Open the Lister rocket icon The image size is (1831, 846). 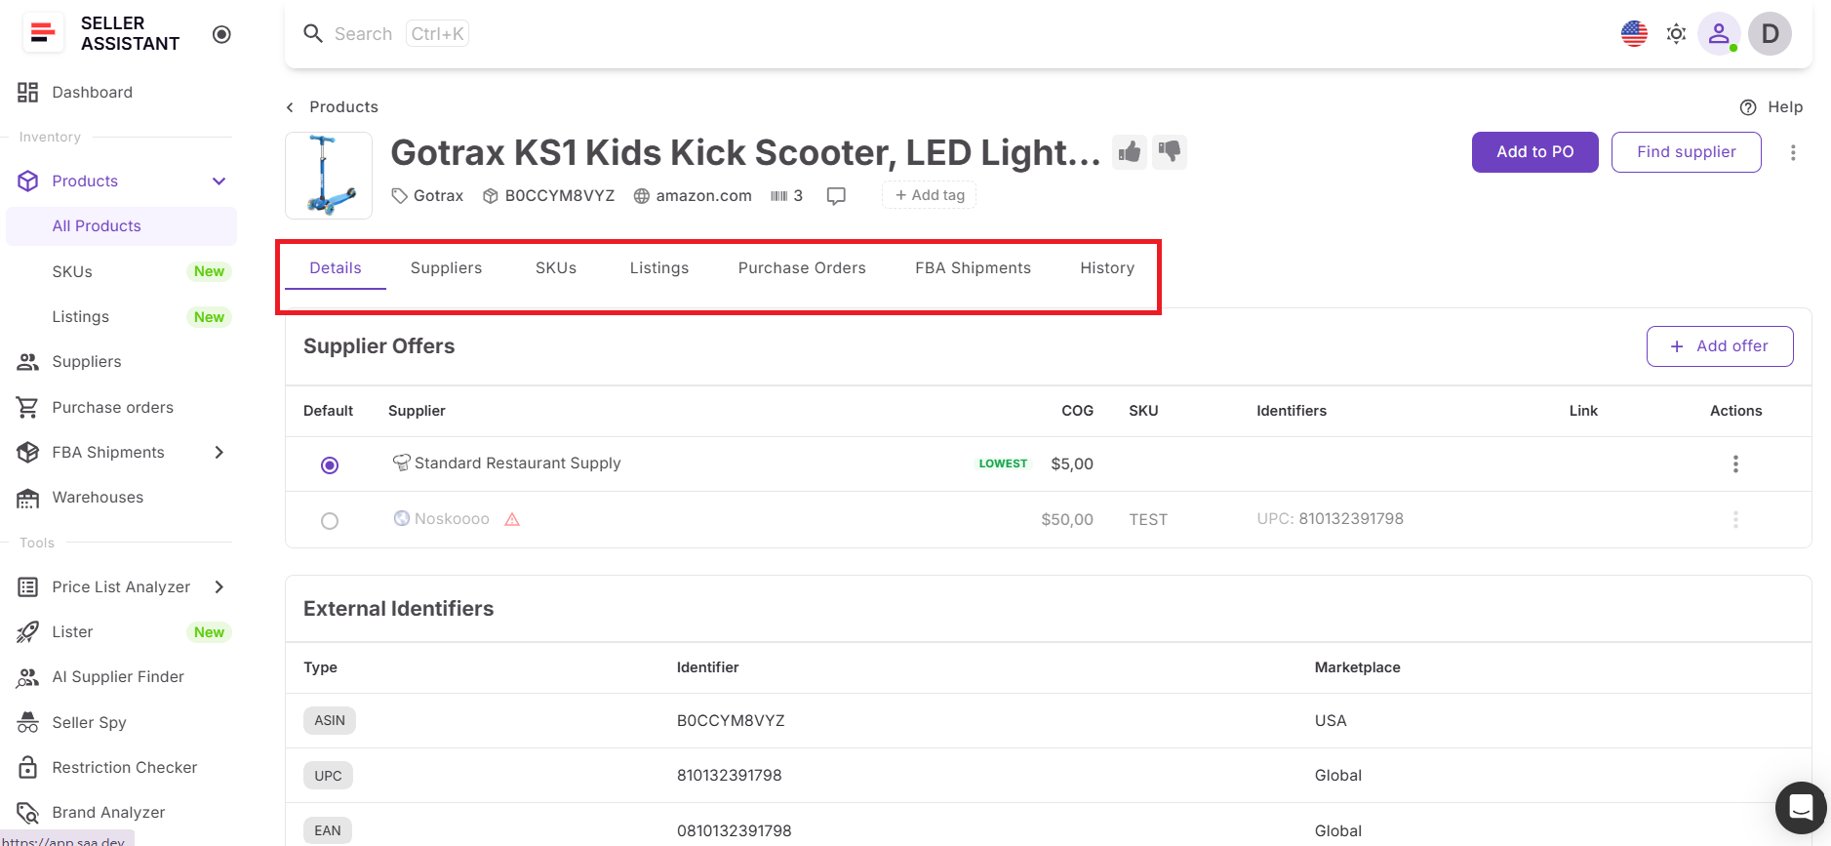pyautogui.click(x=28, y=632)
